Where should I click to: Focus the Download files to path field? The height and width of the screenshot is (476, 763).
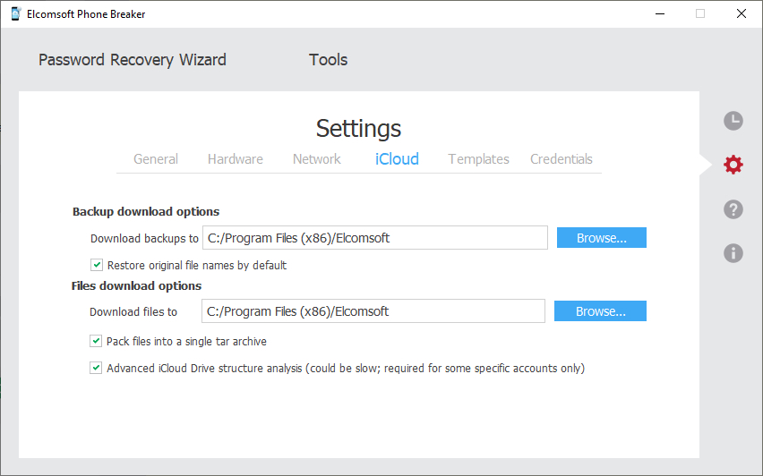373,311
